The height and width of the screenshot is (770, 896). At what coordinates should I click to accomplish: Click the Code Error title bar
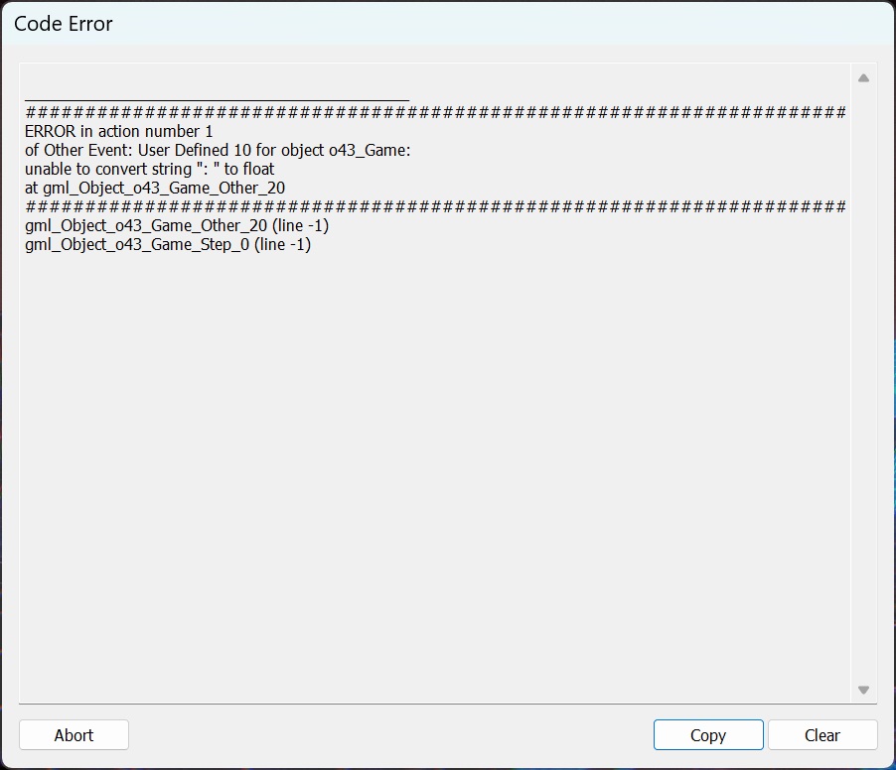448,24
